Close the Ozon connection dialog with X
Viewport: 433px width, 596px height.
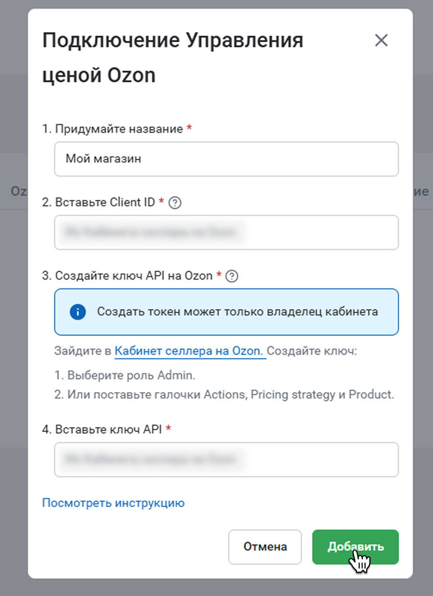click(381, 41)
